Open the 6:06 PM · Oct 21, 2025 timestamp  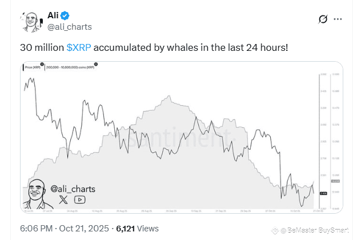65,229
